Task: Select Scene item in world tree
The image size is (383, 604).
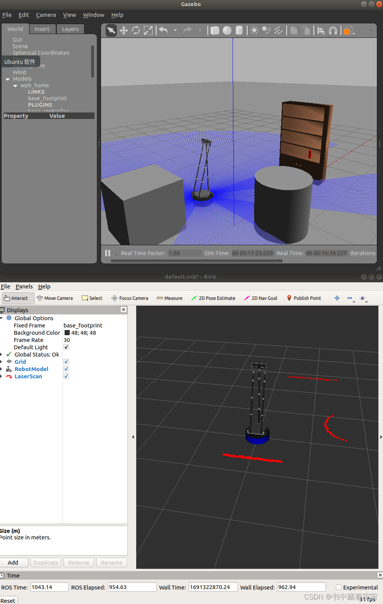Action: (20, 46)
